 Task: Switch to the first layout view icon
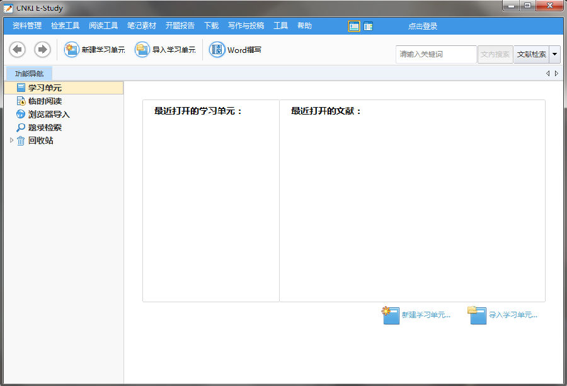point(354,26)
